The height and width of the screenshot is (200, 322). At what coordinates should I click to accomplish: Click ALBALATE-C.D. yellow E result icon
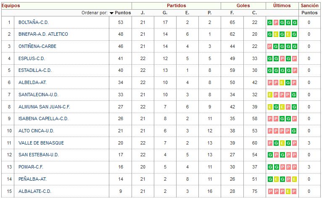(288, 191)
